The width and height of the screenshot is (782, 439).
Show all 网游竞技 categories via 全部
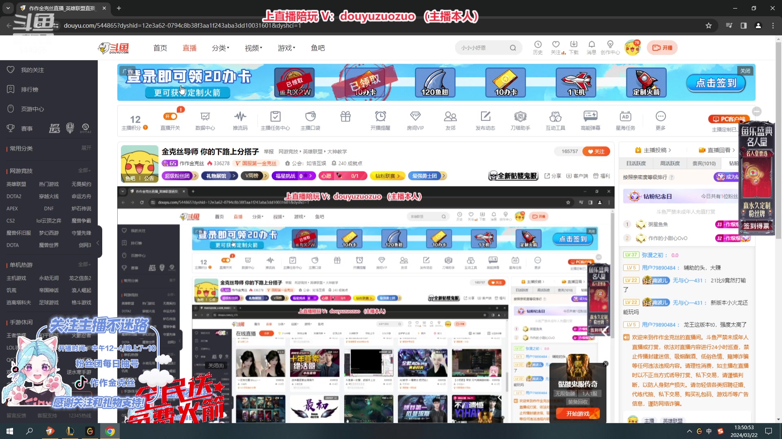click(84, 170)
